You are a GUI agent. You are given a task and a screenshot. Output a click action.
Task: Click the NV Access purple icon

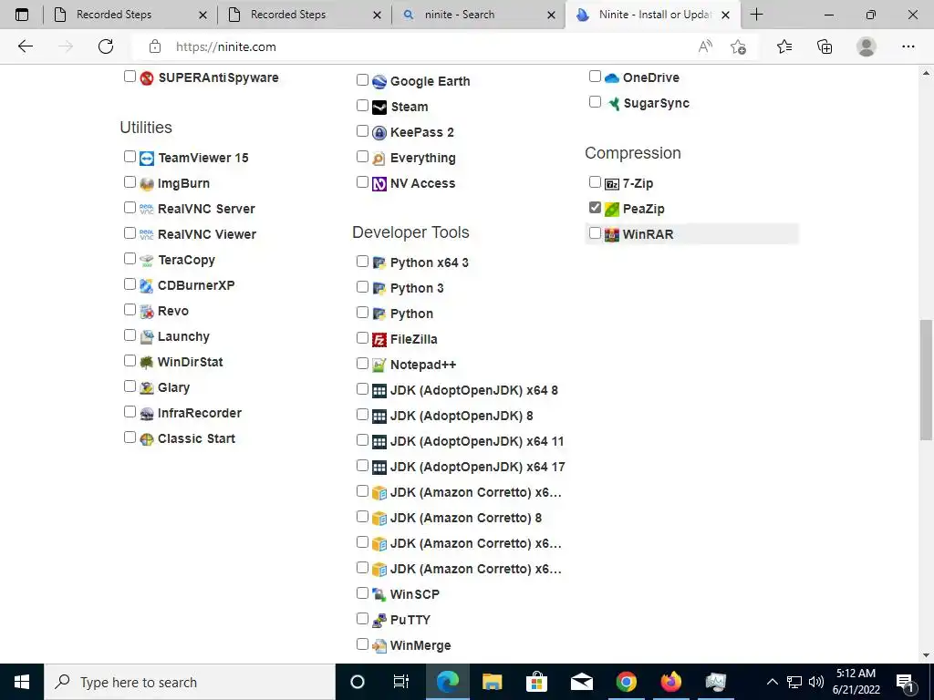click(379, 184)
